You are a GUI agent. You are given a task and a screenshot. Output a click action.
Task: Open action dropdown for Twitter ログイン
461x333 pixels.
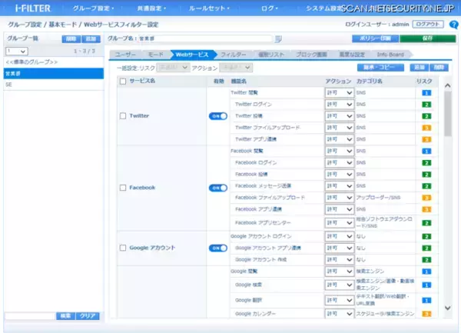point(339,104)
